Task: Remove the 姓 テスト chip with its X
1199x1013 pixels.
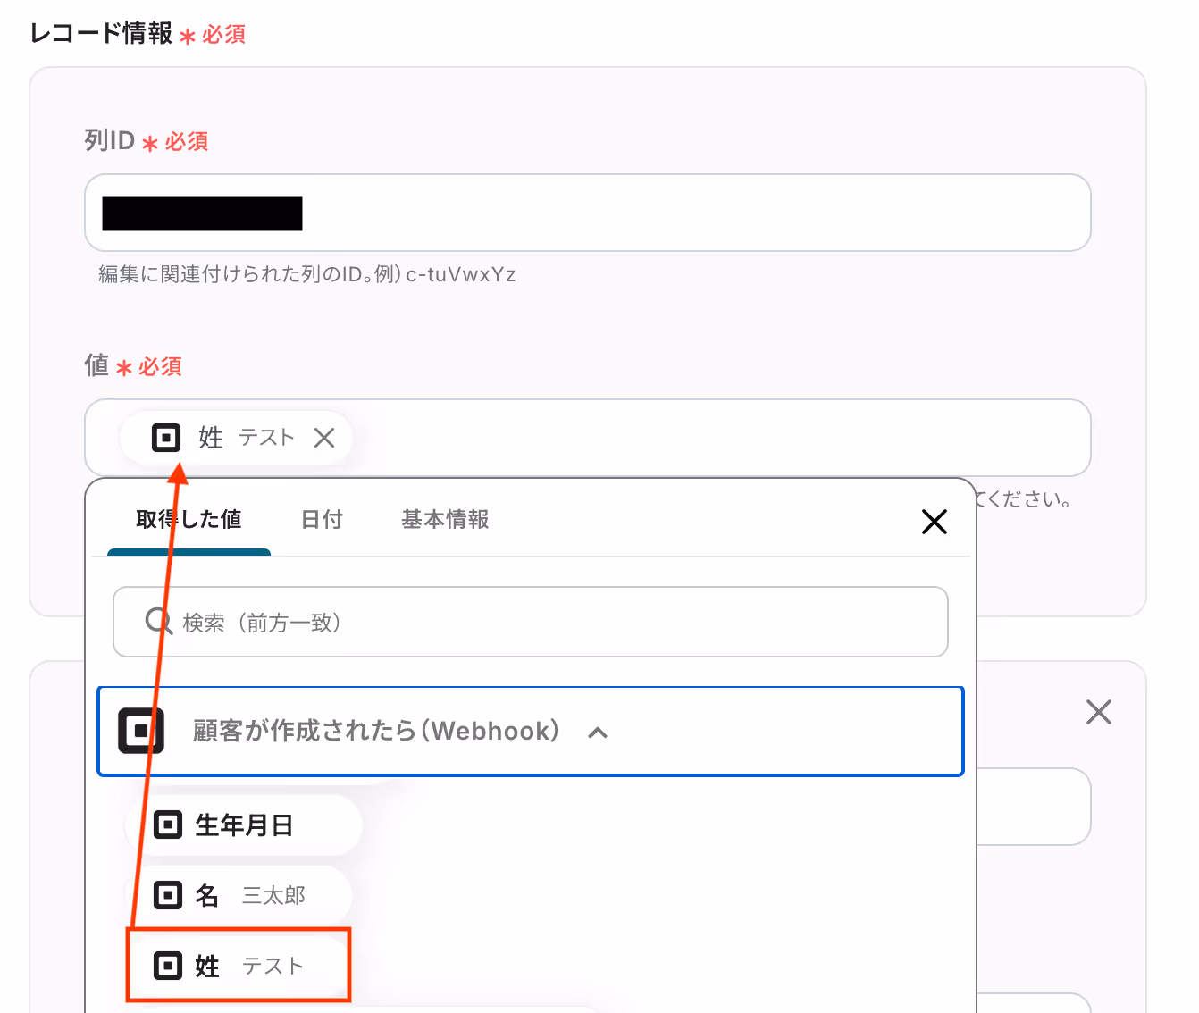Action: tap(324, 438)
